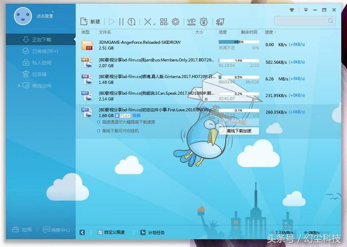The width and height of the screenshot is (347, 247).
Task: Open settings via the gear icon
Action: point(176,22)
